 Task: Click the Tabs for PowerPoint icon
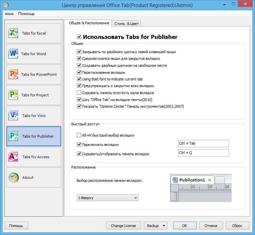[14, 74]
